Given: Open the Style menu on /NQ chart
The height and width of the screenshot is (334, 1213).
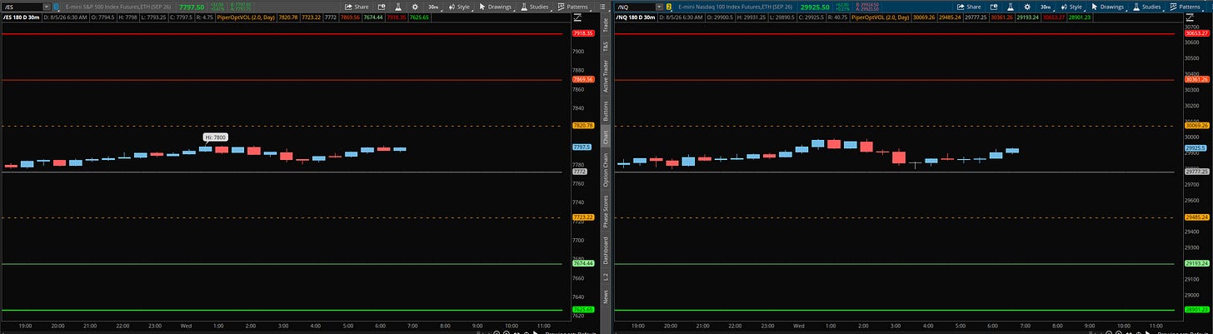Looking at the screenshot, I should point(1072,7).
